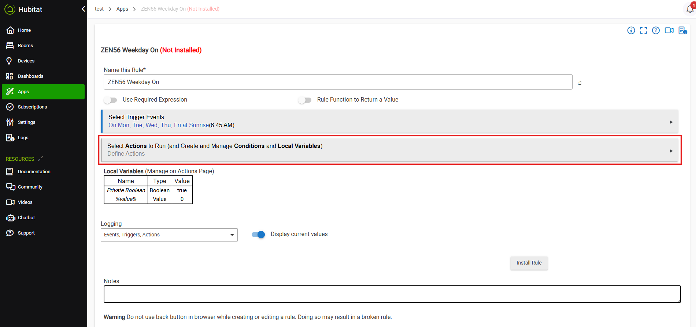
Task: Click the notification bell icon
Action: [x=690, y=9]
